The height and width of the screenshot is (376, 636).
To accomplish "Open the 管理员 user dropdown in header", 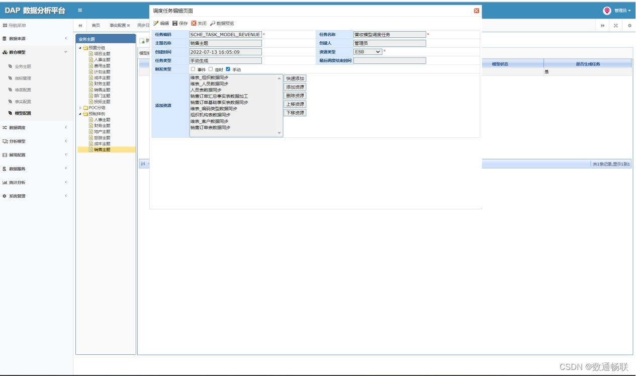I will coord(622,11).
